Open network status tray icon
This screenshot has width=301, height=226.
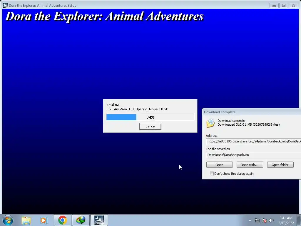(257, 220)
